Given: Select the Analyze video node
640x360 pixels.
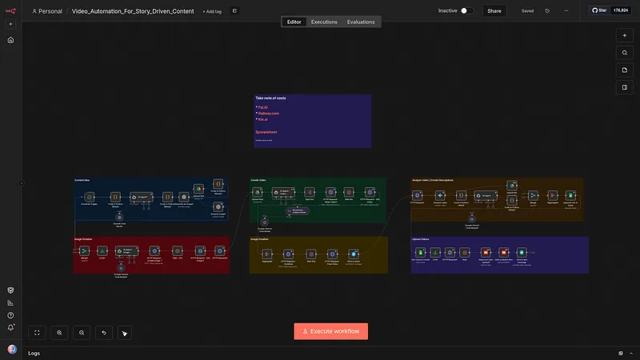Looking at the screenshot, I should (x=440, y=195).
